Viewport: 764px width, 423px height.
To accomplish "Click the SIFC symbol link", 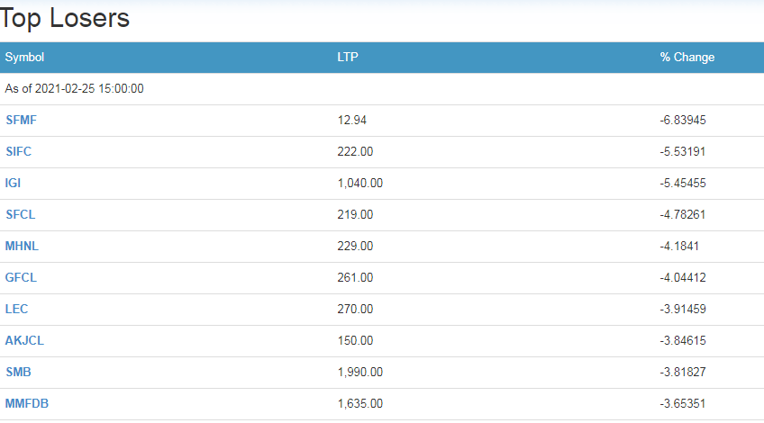I will 18,151.
